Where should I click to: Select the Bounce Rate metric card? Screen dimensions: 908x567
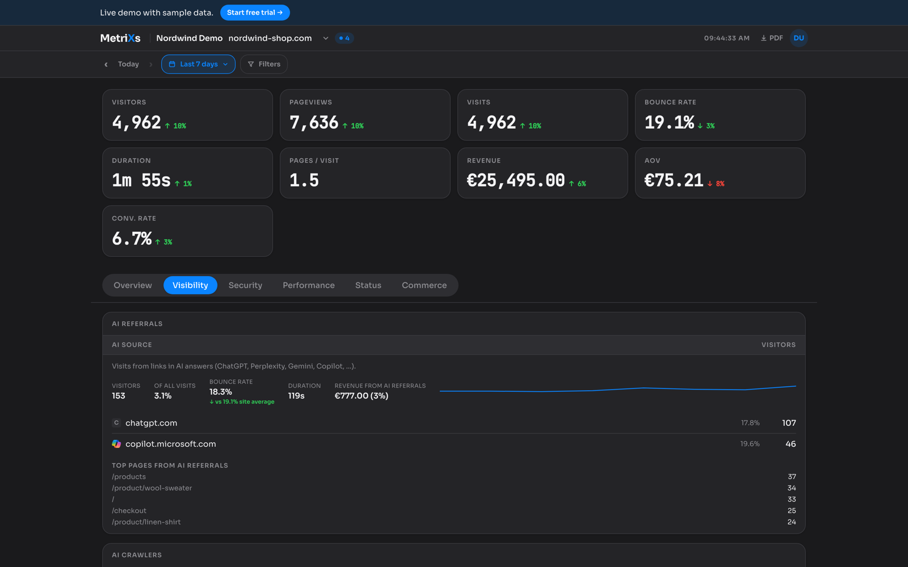tap(720, 115)
